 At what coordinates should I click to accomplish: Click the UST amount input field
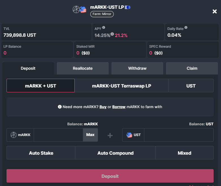179,135
